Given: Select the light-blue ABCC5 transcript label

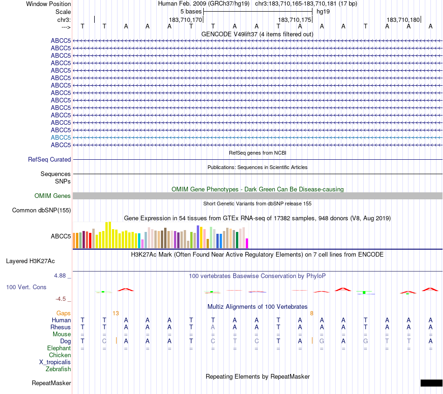Looking at the screenshot, I should pos(61,137).
